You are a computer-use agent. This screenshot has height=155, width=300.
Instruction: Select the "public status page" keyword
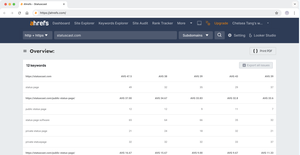[36, 109]
